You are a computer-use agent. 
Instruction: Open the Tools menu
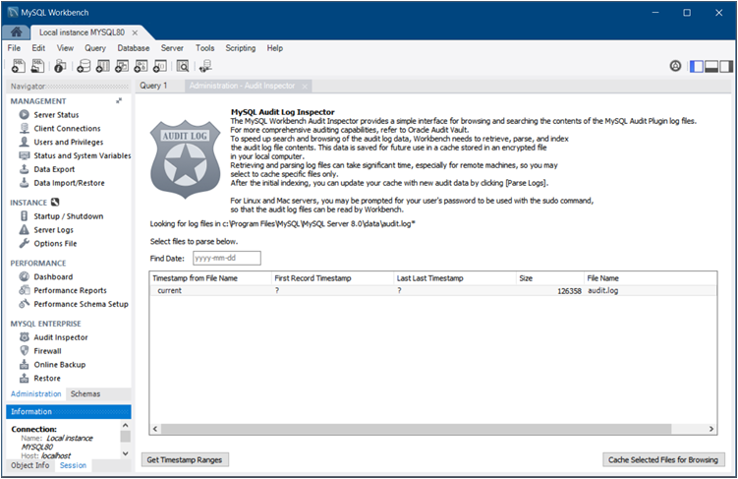tap(205, 48)
